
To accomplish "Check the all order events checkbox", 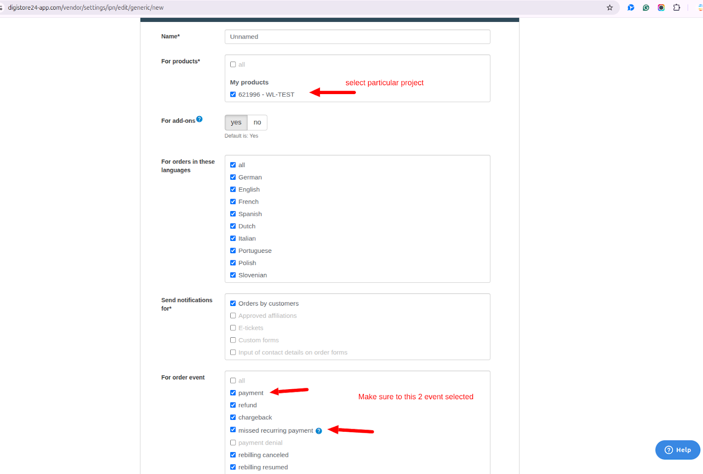I will tap(233, 381).
